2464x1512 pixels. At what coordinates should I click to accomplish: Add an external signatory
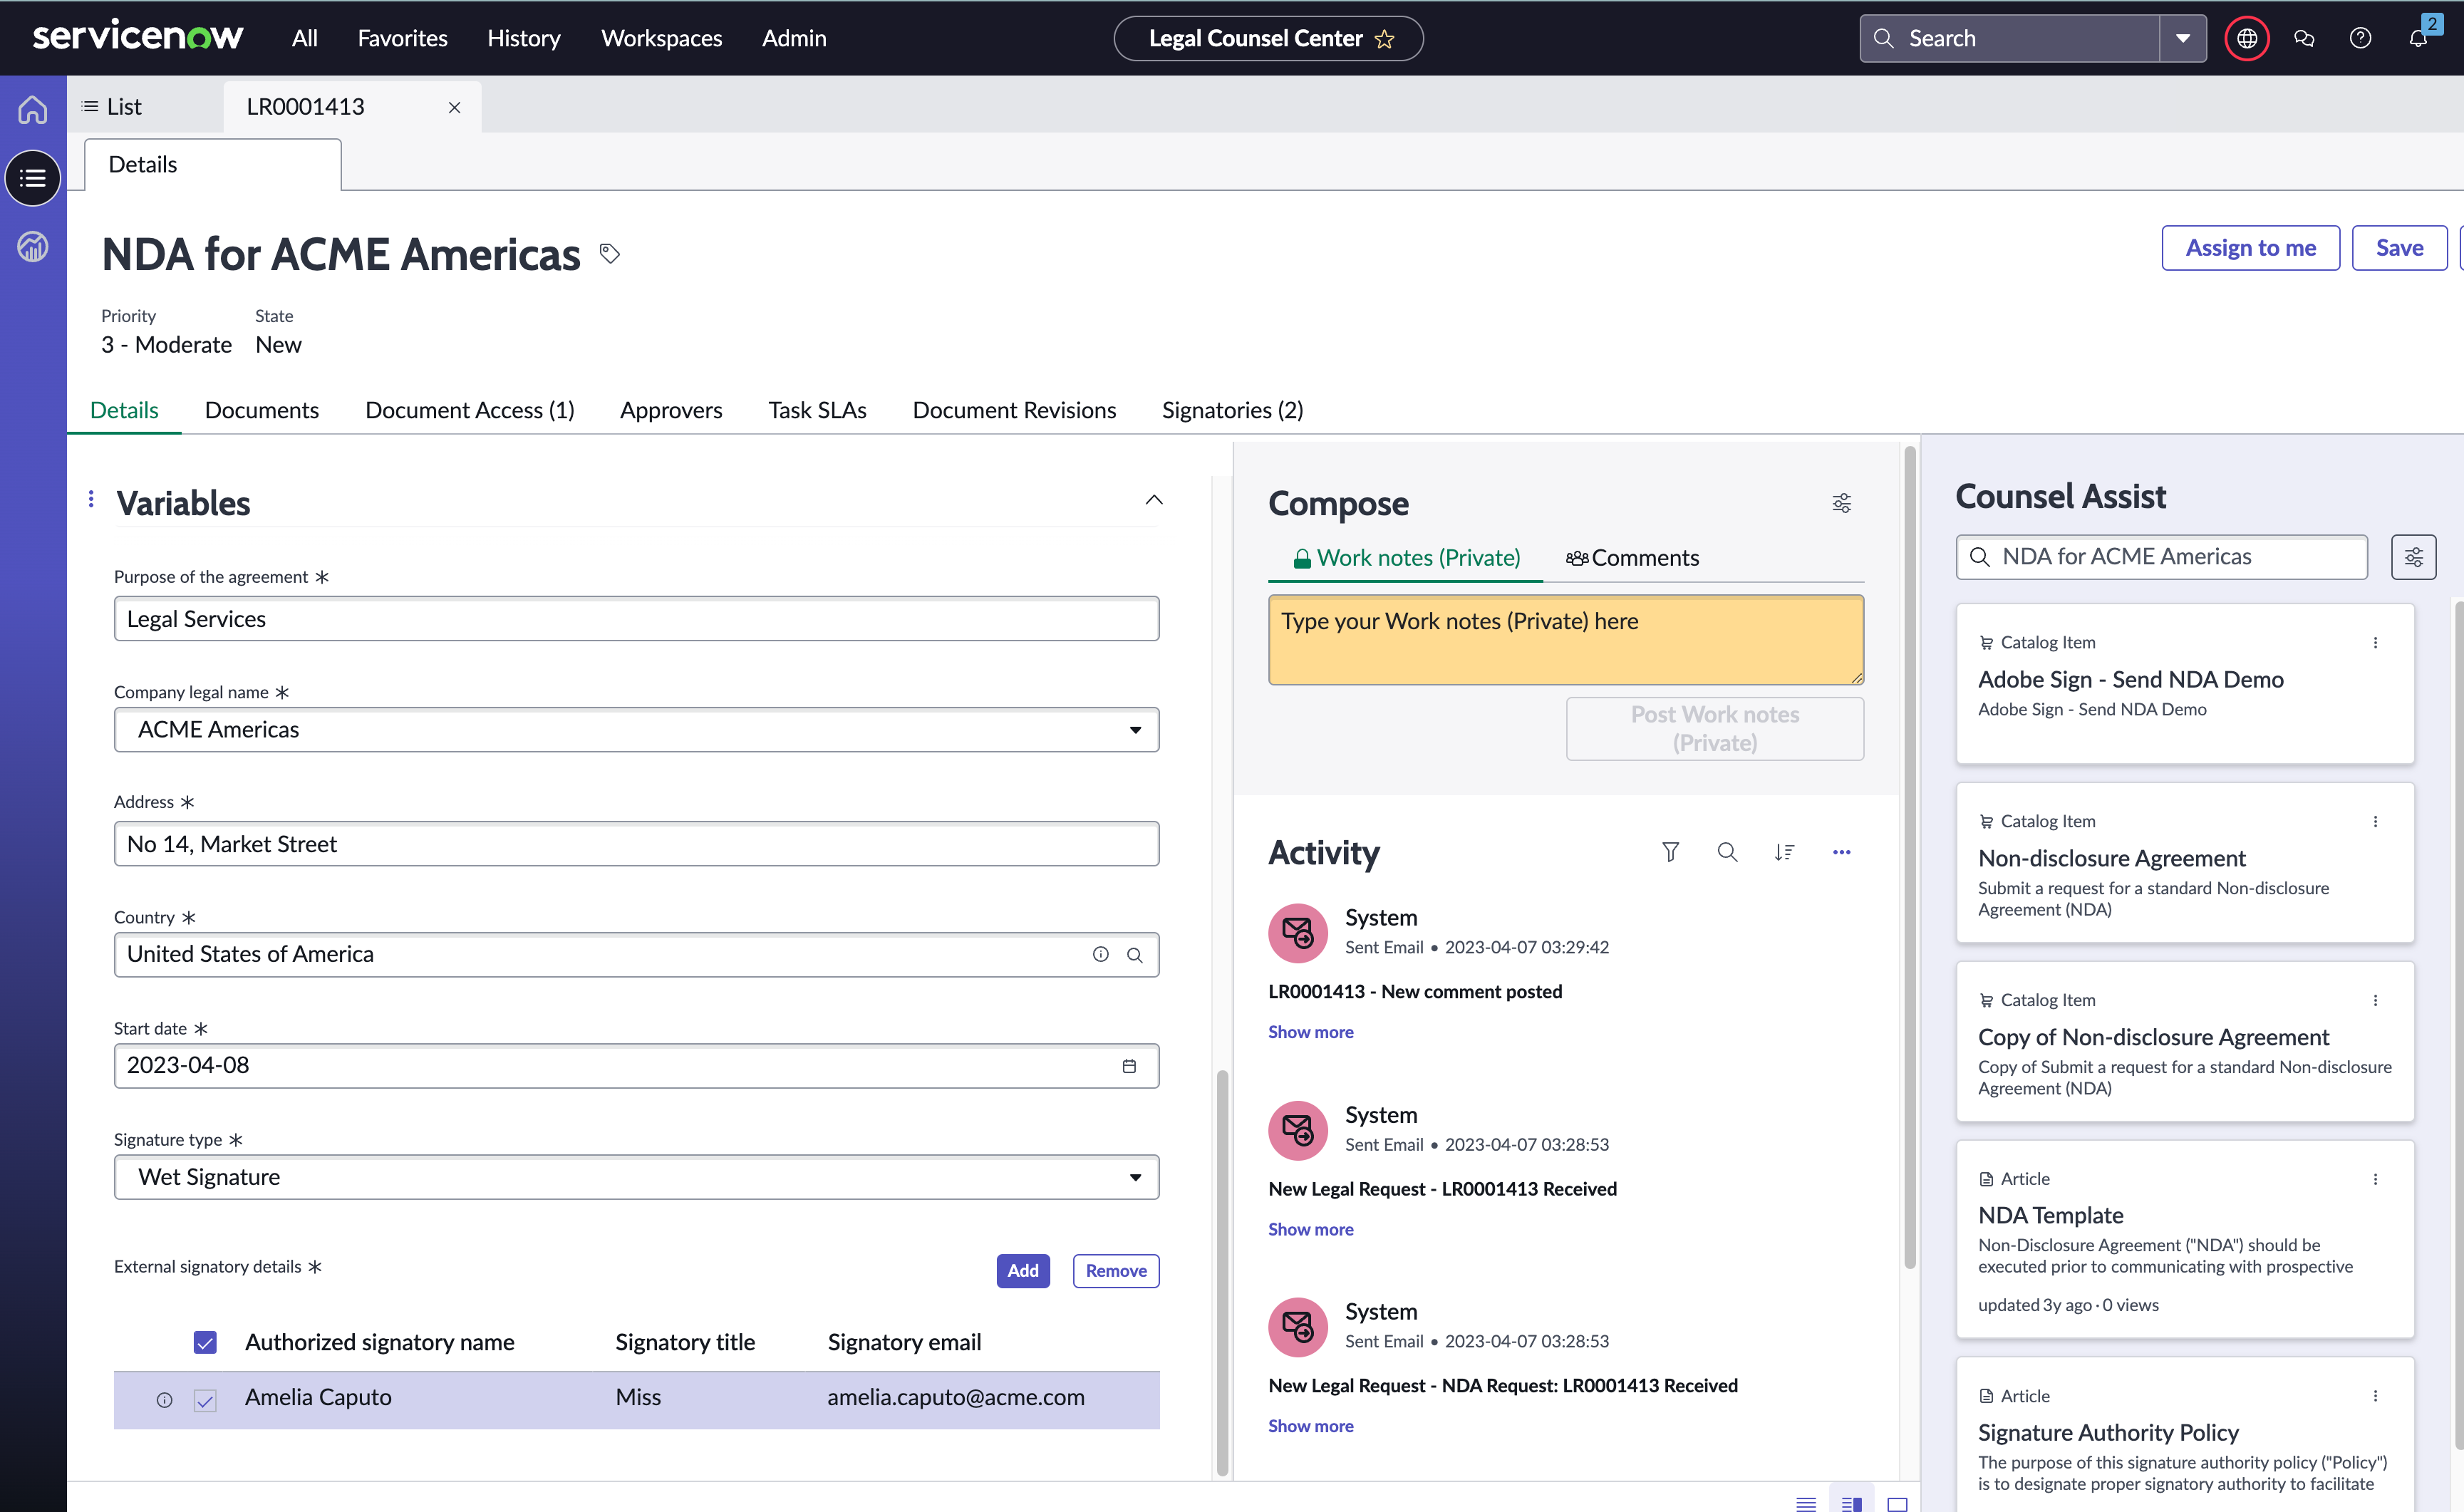pyautogui.click(x=1023, y=1271)
